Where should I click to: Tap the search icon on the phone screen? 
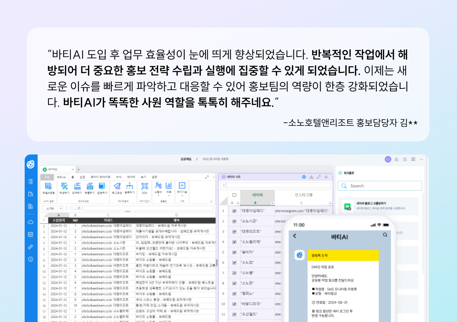(x=385, y=235)
